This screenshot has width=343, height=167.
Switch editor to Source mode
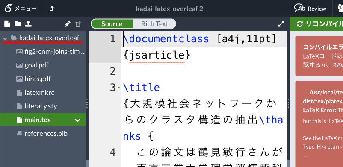pos(112,24)
